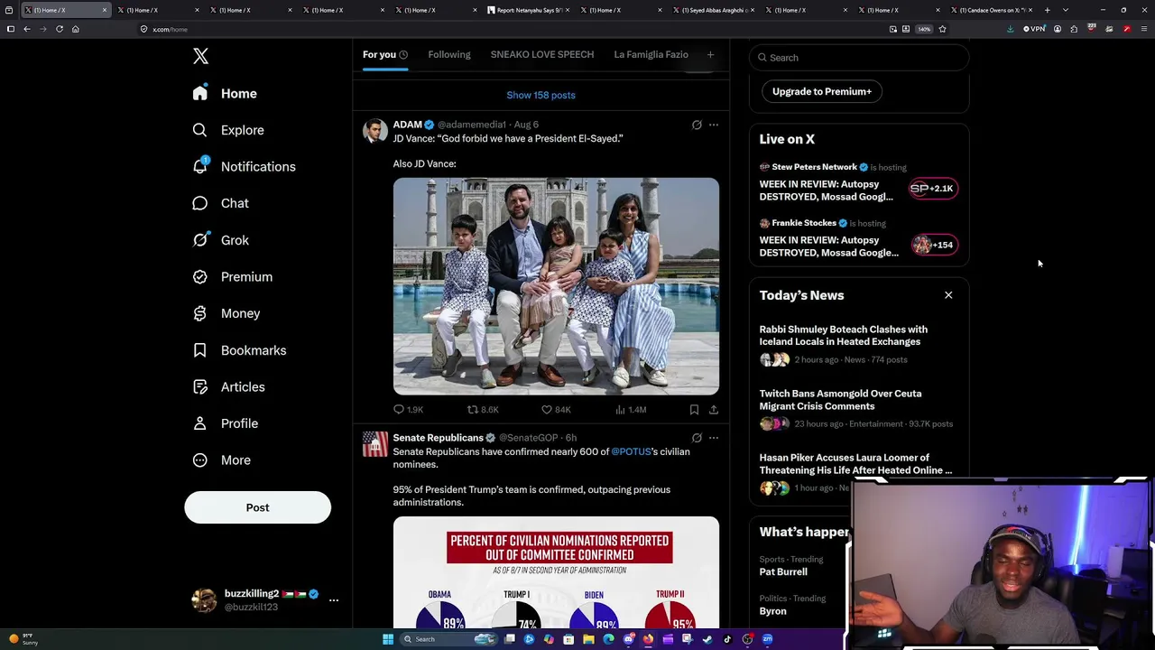Switch to the For you tab
The width and height of the screenshot is (1155, 650).
click(x=385, y=55)
